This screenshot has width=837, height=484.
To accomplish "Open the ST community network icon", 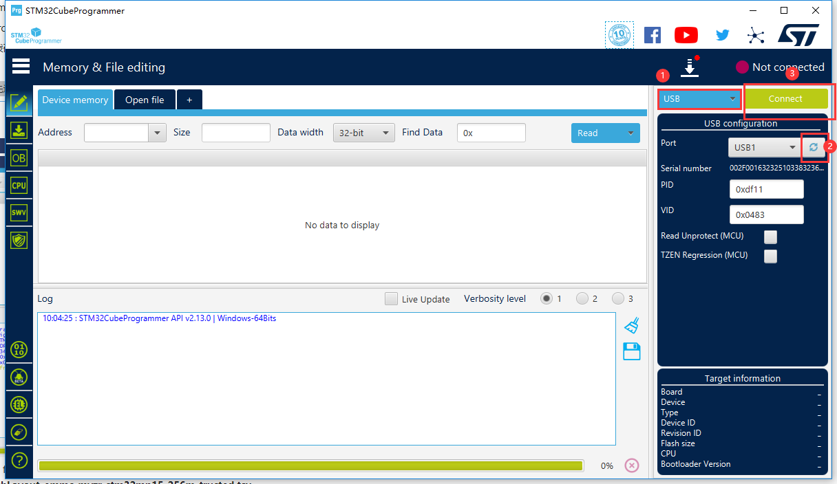I will point(755,35).
